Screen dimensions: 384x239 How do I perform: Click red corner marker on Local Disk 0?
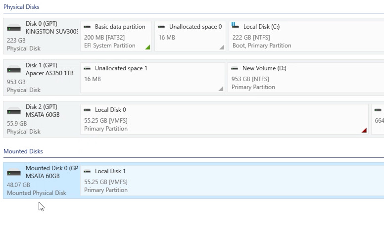(364, 130)
